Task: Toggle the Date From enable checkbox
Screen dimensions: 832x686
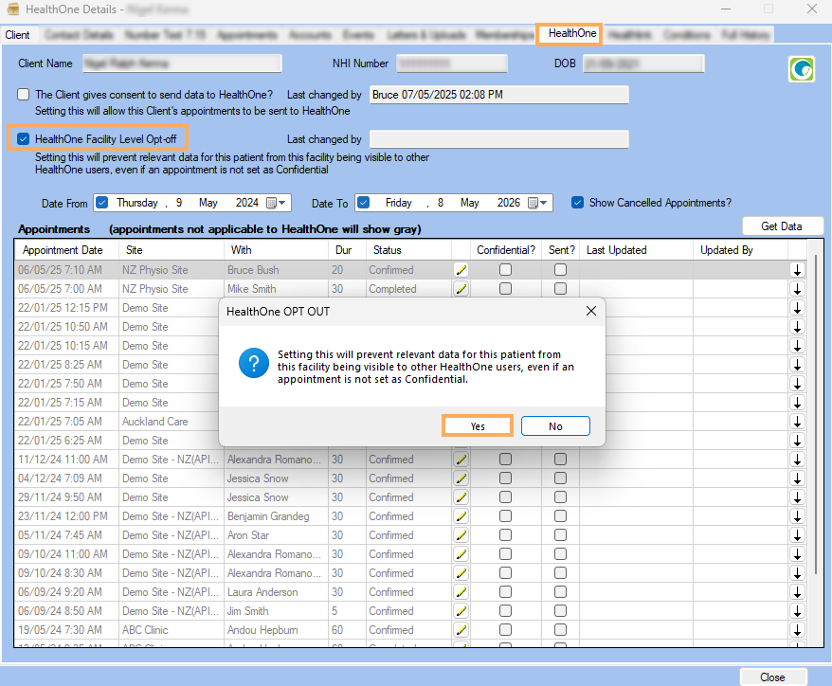Action: 102,203
